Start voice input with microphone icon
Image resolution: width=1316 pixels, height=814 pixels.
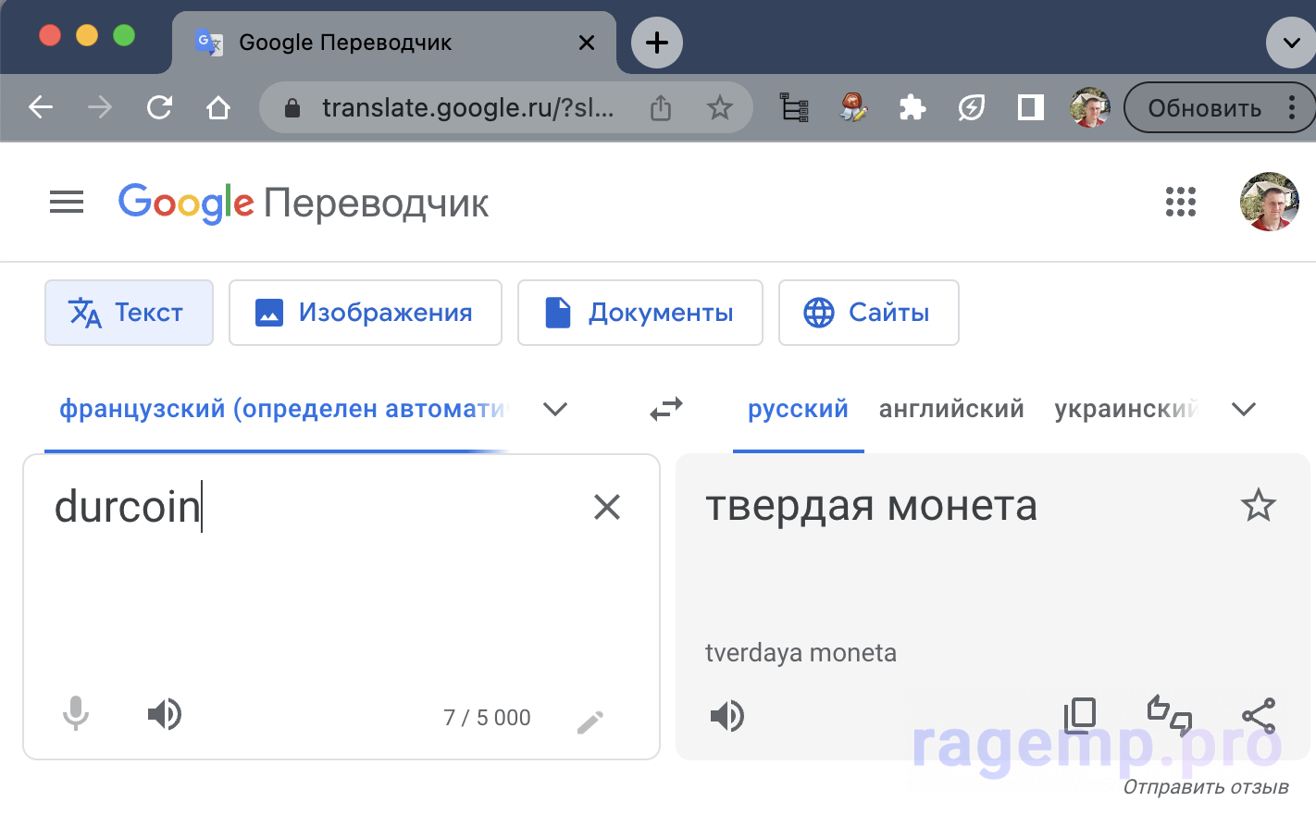coord(76,714)
